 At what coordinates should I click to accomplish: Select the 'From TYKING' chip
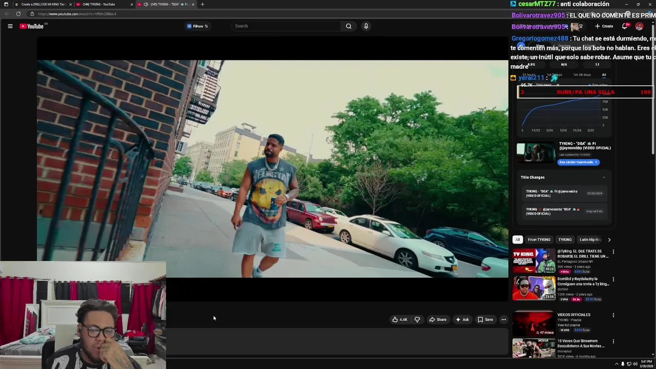(x=539, y=239)
